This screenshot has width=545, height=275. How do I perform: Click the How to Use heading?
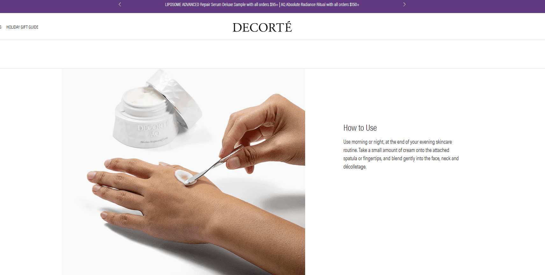(x=360, y=128)
